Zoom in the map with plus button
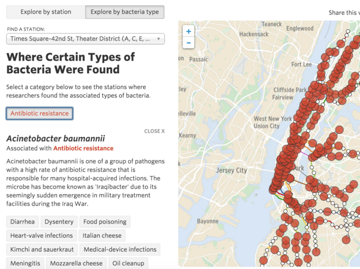Screen dimensions: 360x269 [188, 31]
